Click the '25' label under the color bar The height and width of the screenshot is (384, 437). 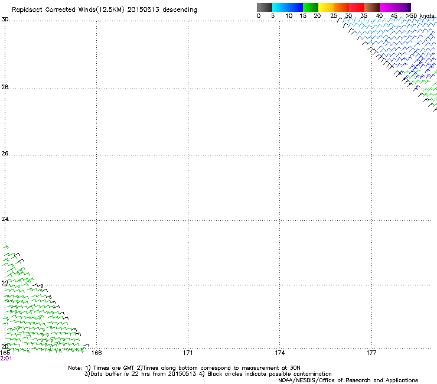[334, 16]
